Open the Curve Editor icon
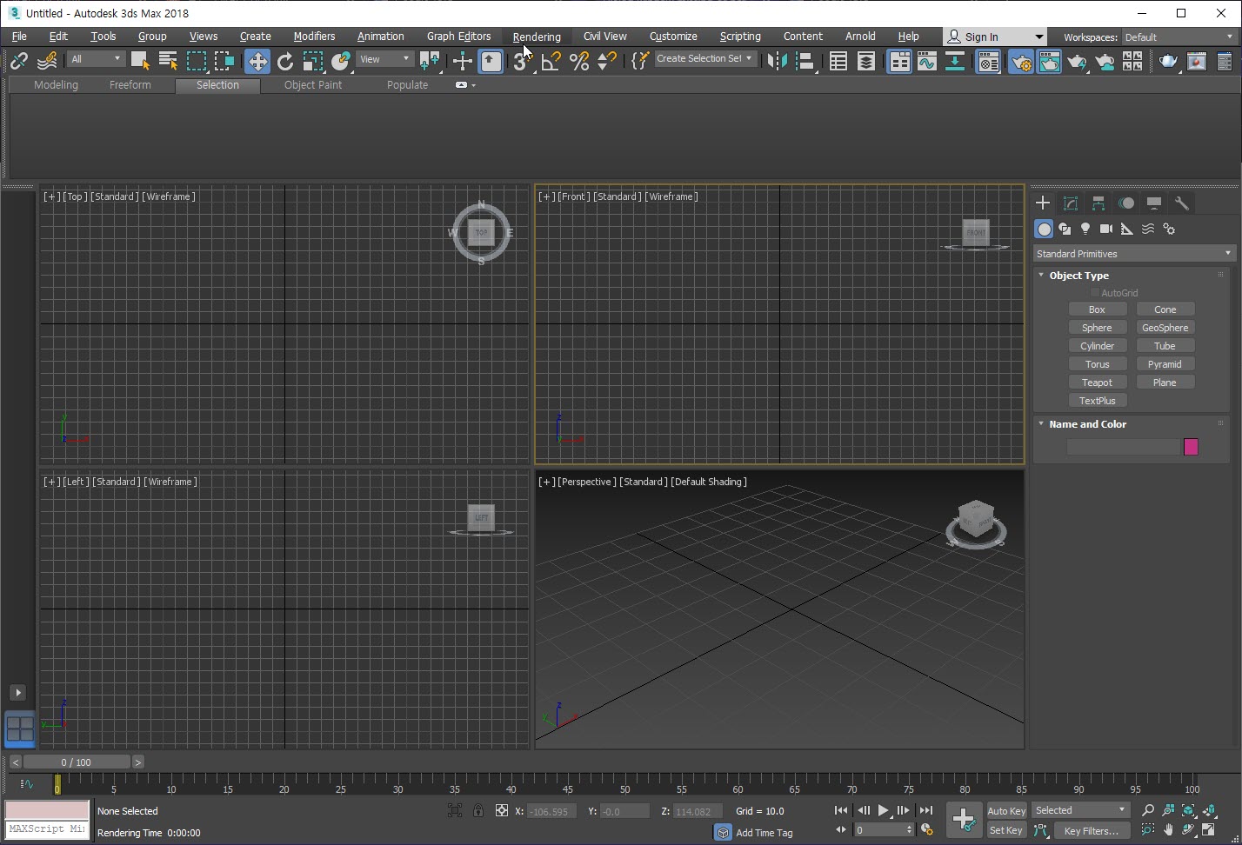1242x845 pixels. point(927,61)
